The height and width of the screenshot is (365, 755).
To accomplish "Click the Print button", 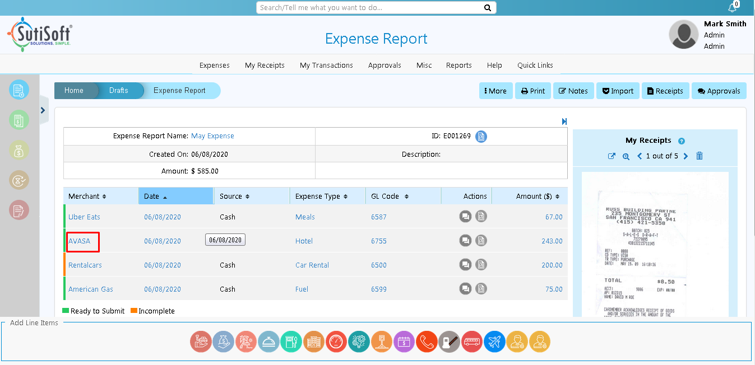I will pyautogui.click(x=533, y=91).
